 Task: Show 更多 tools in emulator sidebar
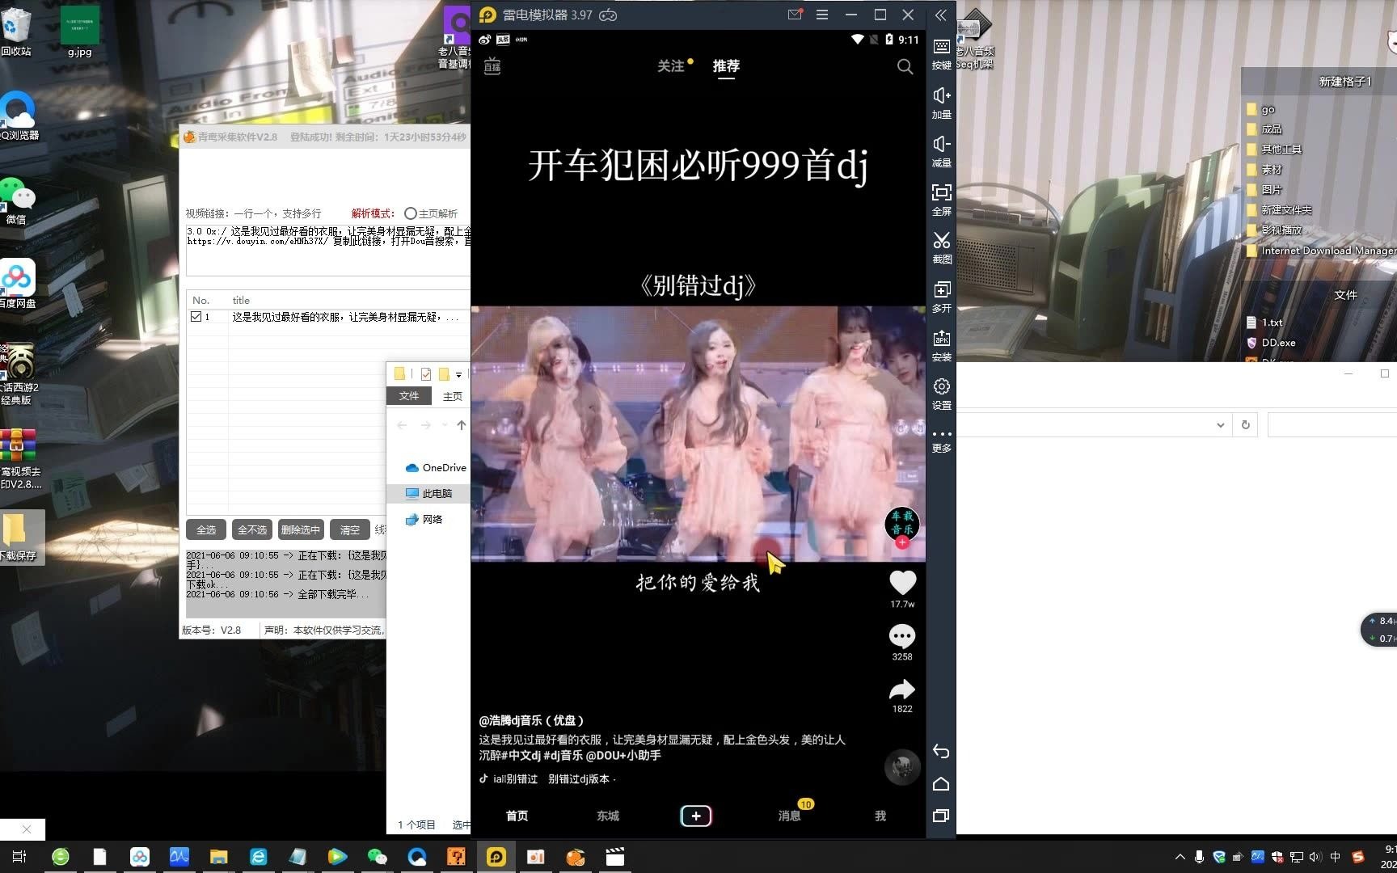click(942, 441)
